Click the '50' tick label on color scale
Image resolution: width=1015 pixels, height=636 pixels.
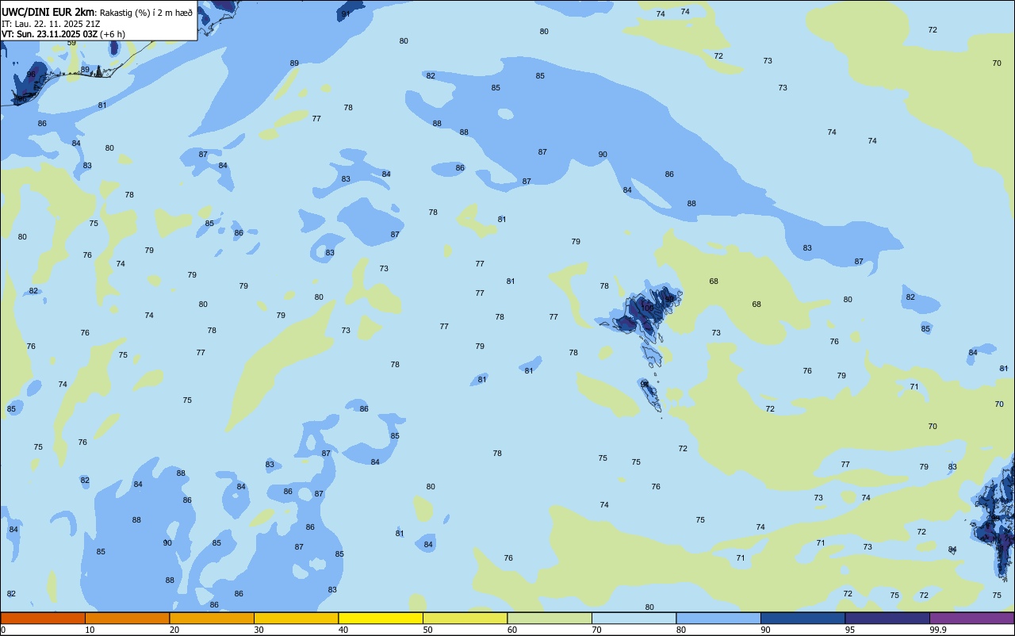click(x=428, y=630)
